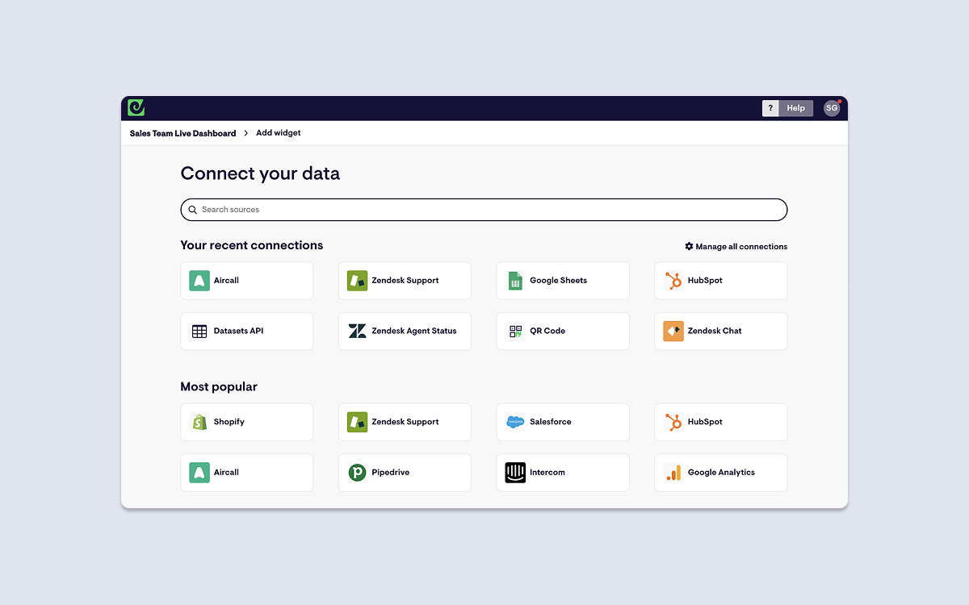969x605 pixels.
Task: Select Aircall icon under Most popular
Action: (x=199, y=473)
